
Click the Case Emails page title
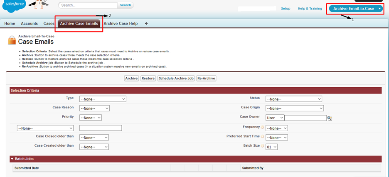pyautogui.click(x=36, y=42)
